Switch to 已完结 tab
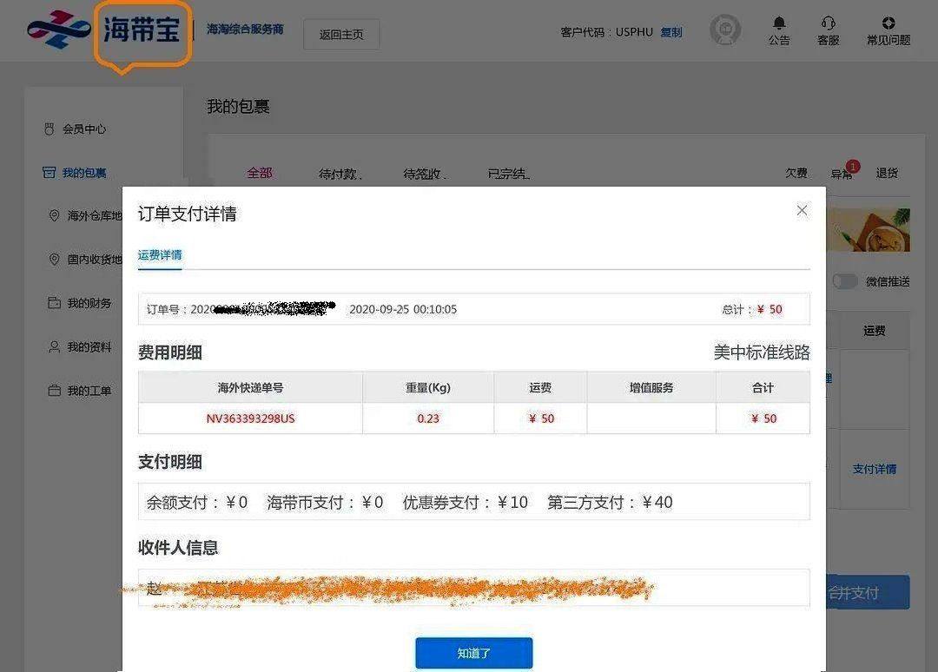 pyautogui.click(x=508, y=174)
